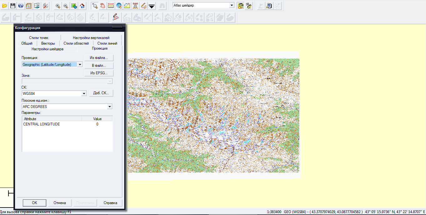Open the Проекция dropdown list
Viewport: 426px width, 215px height.
click(x=80, y=65)
